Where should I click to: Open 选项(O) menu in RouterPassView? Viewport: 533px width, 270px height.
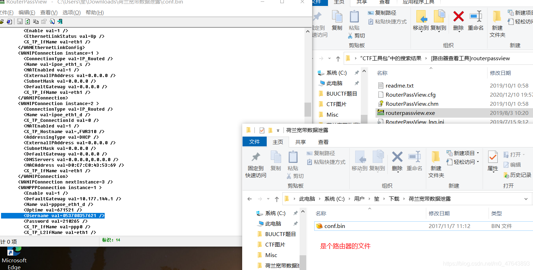(x=72, y=13)
